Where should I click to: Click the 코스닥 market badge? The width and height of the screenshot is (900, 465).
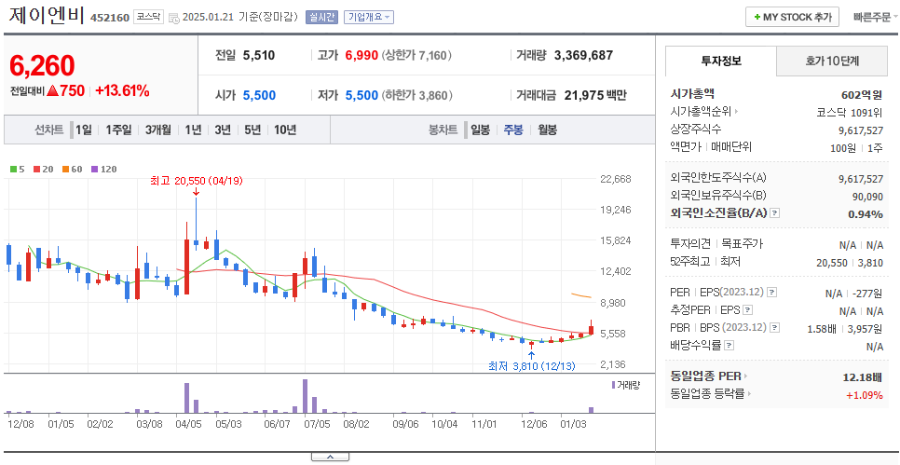(149, 17)
